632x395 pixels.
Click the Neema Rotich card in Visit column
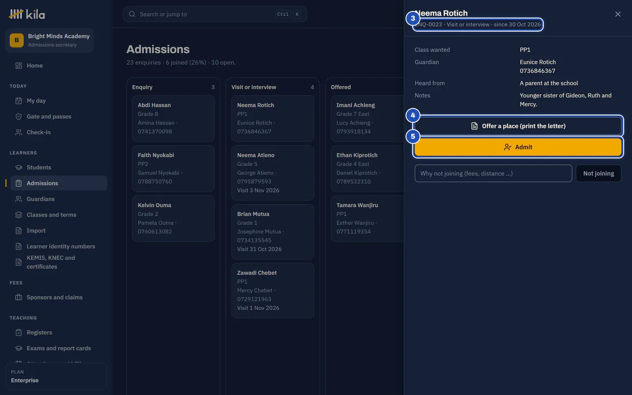click(273, 118)
